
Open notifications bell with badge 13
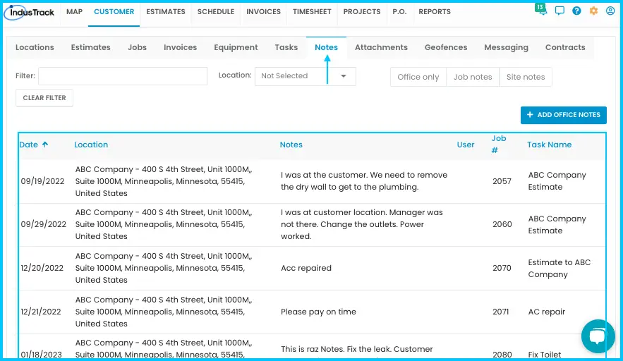[541, 10]
